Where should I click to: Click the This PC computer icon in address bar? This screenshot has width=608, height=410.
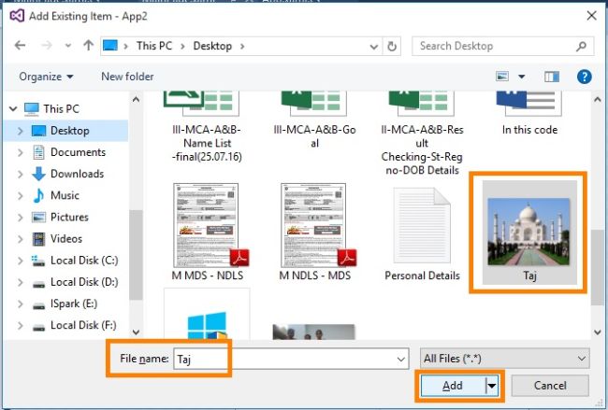110,46
